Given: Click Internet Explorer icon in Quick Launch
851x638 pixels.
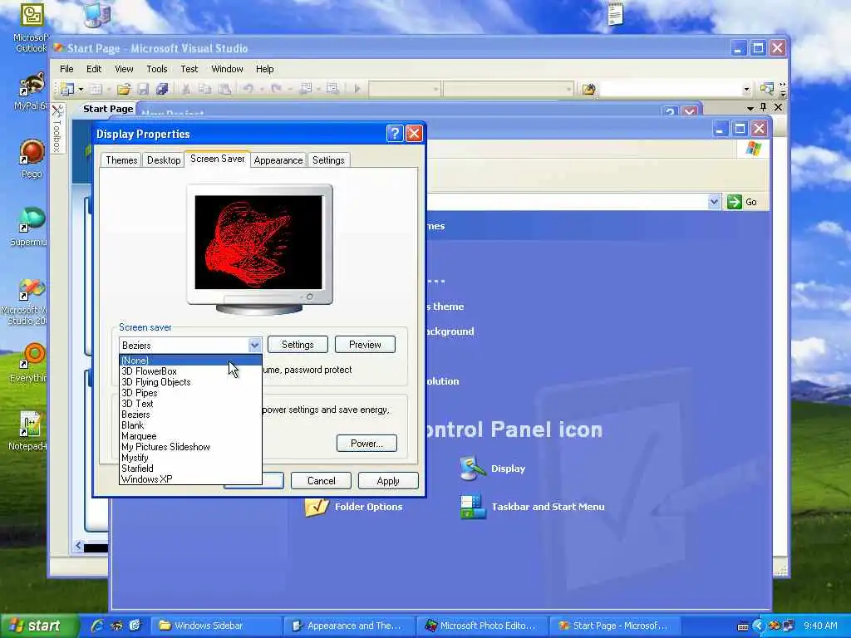Looking at the screenshot, I should pyautogui.click(x=98, y=626).
